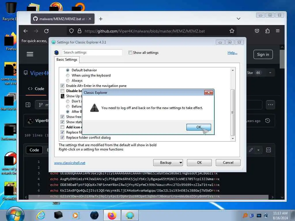Switch to Classic Shell taskbar icon
Viewport: 295px width, 221px height.
(x=130, y=215)
